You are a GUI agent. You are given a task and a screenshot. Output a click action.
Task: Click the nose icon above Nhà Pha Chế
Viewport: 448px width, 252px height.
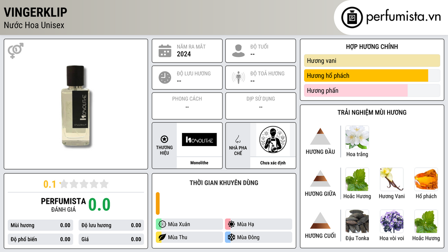click(x=238, y=139)
